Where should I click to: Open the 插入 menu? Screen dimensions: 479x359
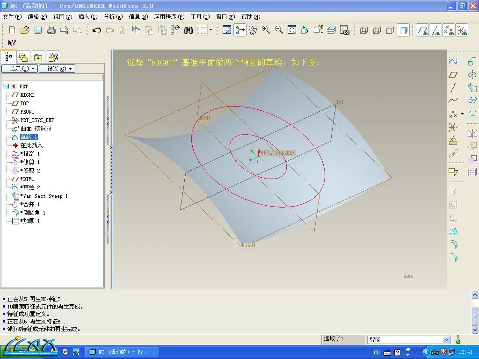pyautogui.click(x=87, y=16)
